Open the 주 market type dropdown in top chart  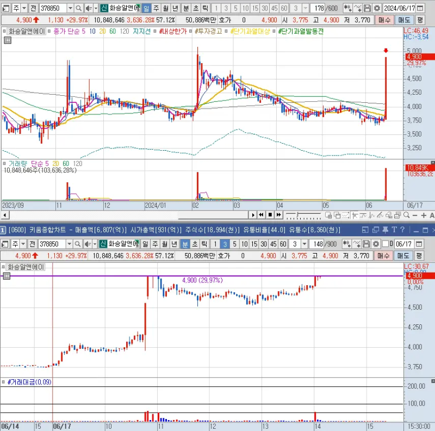pos(24,8)
